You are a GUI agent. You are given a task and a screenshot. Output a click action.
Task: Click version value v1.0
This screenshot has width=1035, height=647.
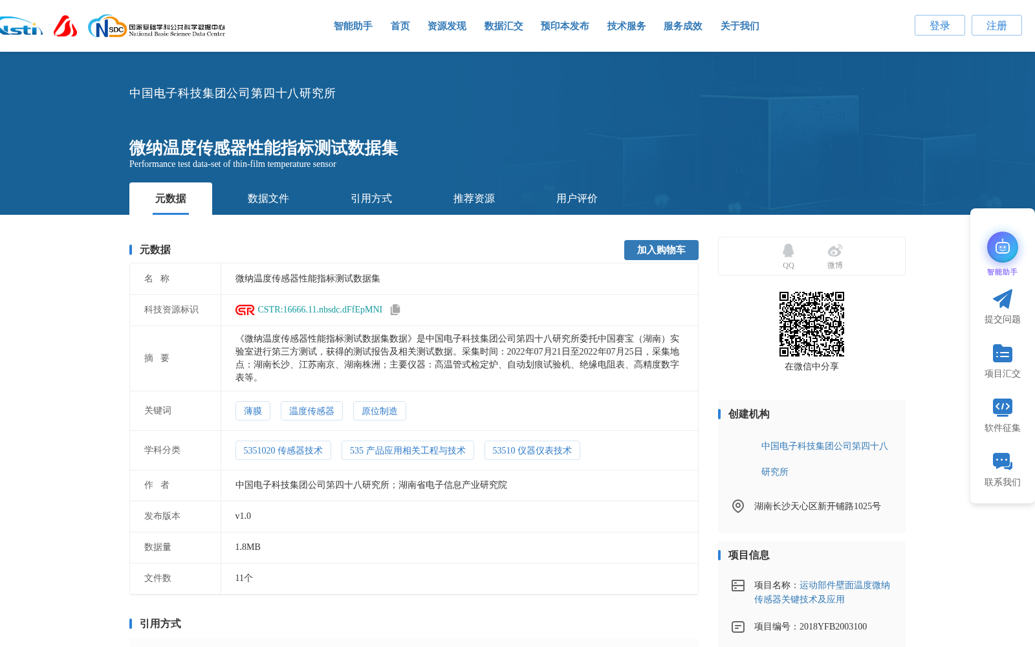point(243,516)
